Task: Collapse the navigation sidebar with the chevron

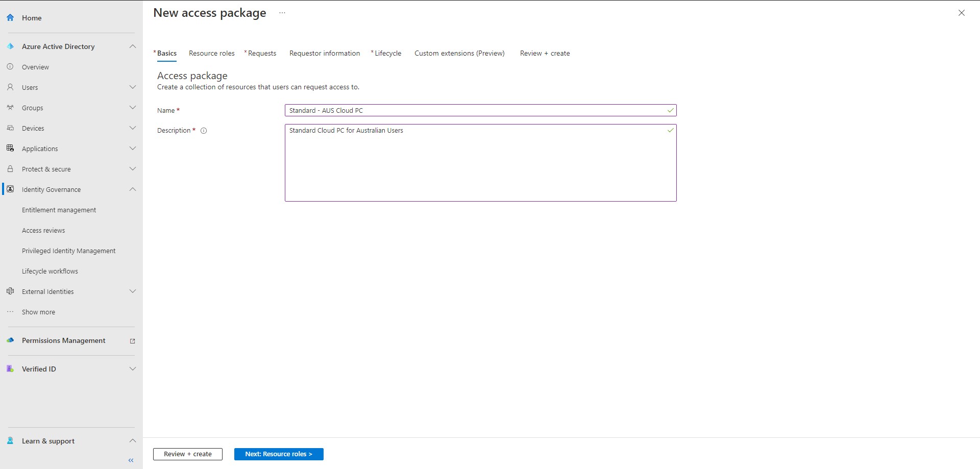Action: click(x=131, y=460)
